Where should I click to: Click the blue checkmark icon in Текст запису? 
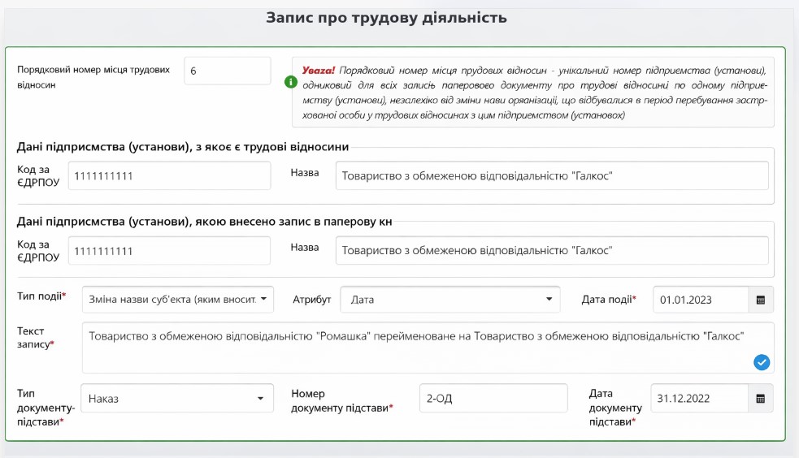(762, 362)
